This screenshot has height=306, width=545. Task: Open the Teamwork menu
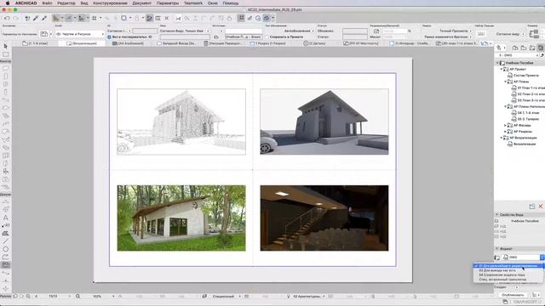click(x=193, y=3)
